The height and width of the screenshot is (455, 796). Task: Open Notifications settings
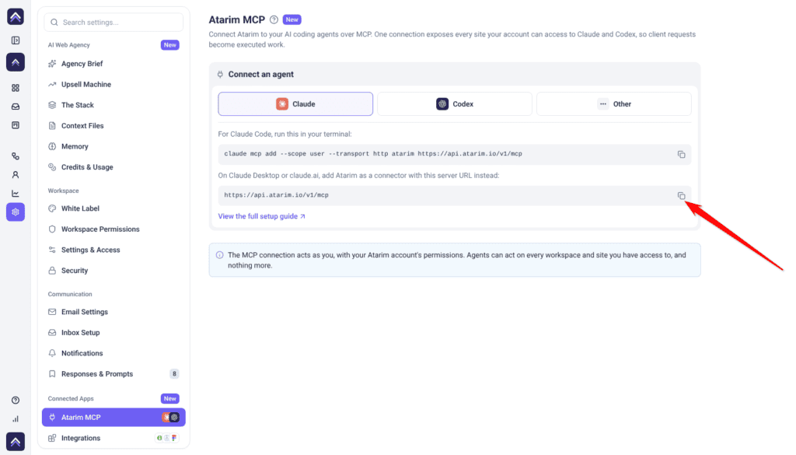pos(113,353)
